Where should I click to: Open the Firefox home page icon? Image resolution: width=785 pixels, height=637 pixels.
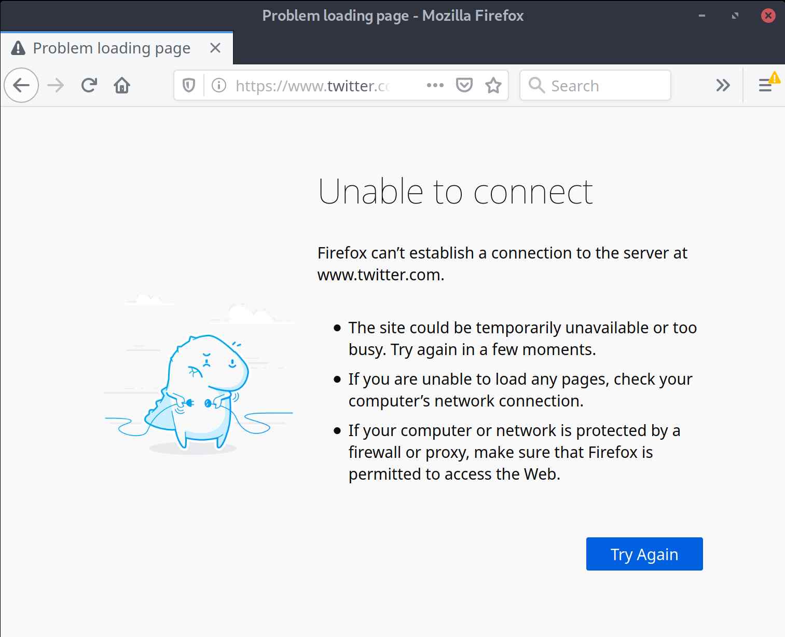(122, 85)
